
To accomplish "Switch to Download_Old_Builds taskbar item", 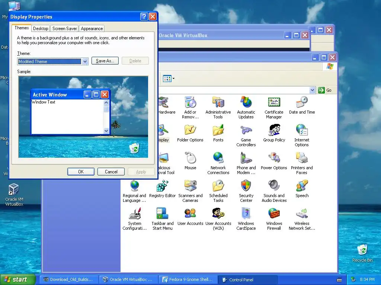I will pyautogui.click(x=69, y=279).
